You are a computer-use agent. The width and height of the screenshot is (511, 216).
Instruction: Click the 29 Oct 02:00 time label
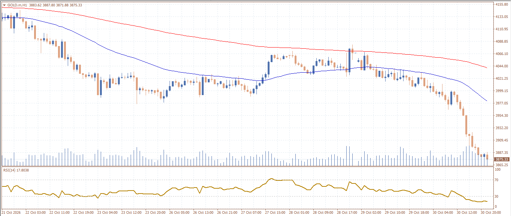pos(371,213)
